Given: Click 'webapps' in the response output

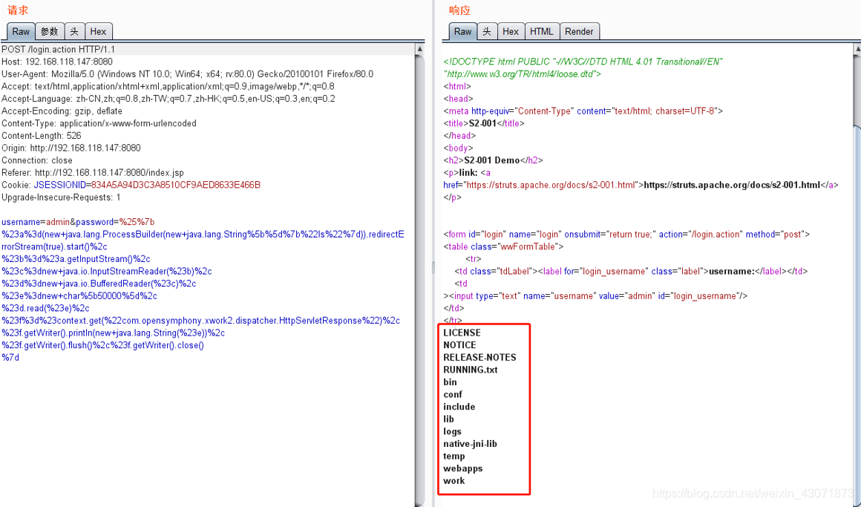Looking at the screenshot, I should tap(463, 468).
